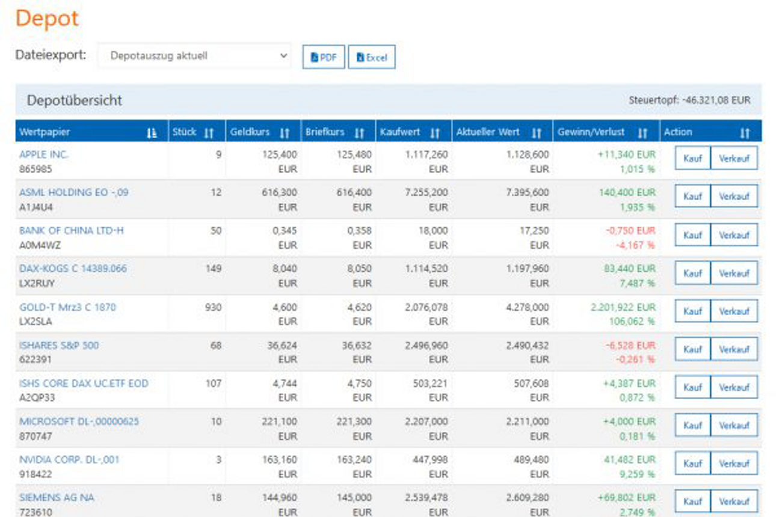Click sort arrows beside Briefkurs header

[x=360, y=133]
